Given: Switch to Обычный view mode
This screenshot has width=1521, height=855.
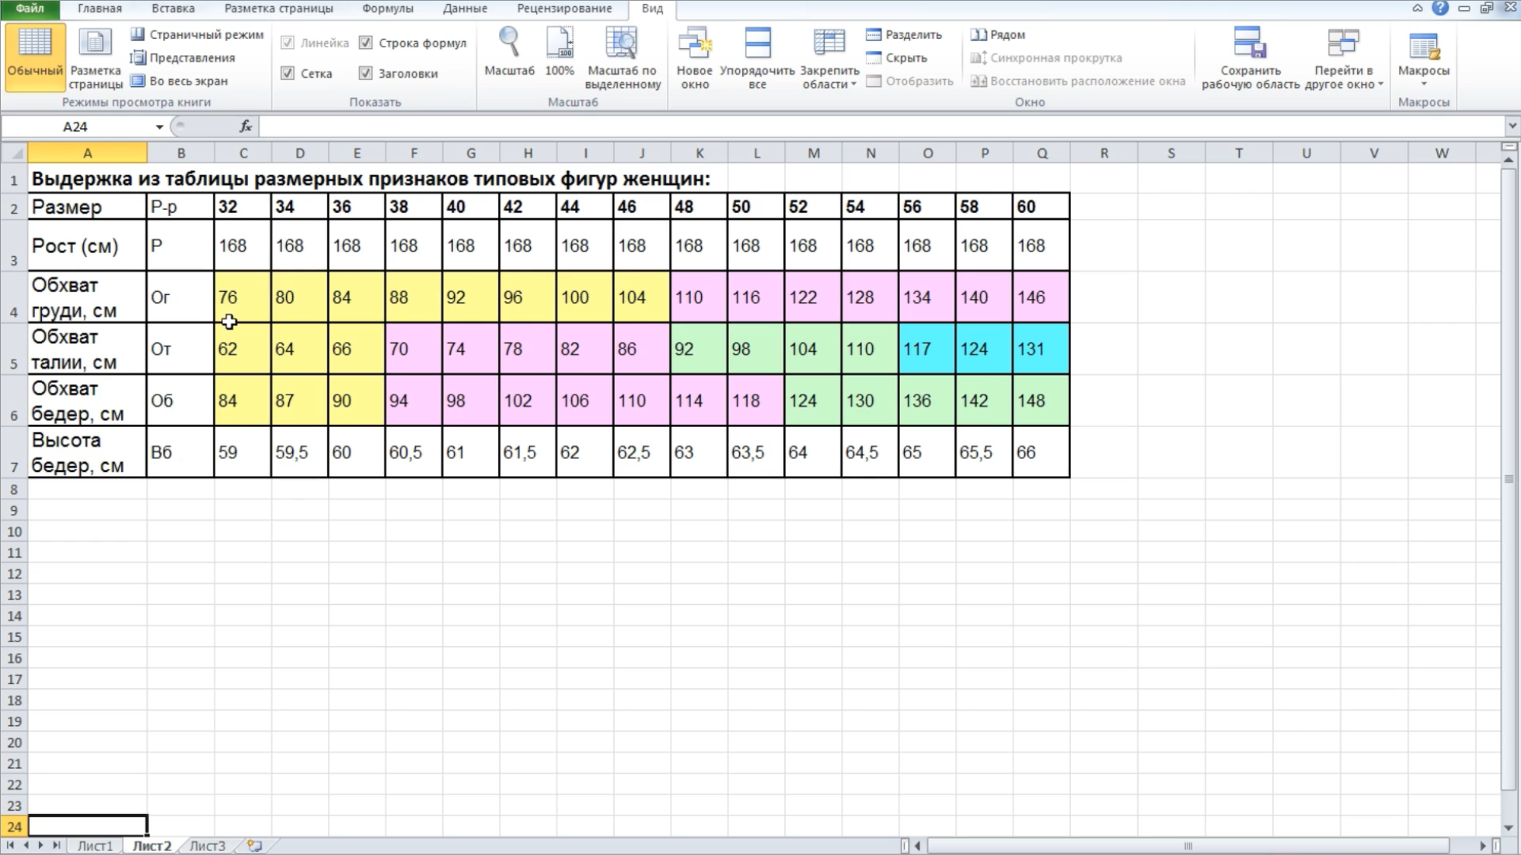Looking at the screenshot, I should click(35, 57).
